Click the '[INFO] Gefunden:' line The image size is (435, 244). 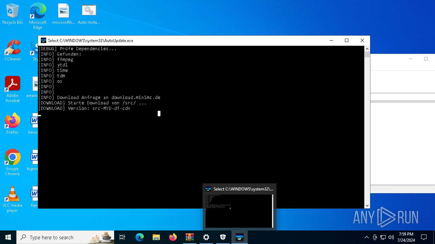click(x=60, y=54)
